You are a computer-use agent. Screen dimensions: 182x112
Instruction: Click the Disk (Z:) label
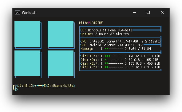90,67
